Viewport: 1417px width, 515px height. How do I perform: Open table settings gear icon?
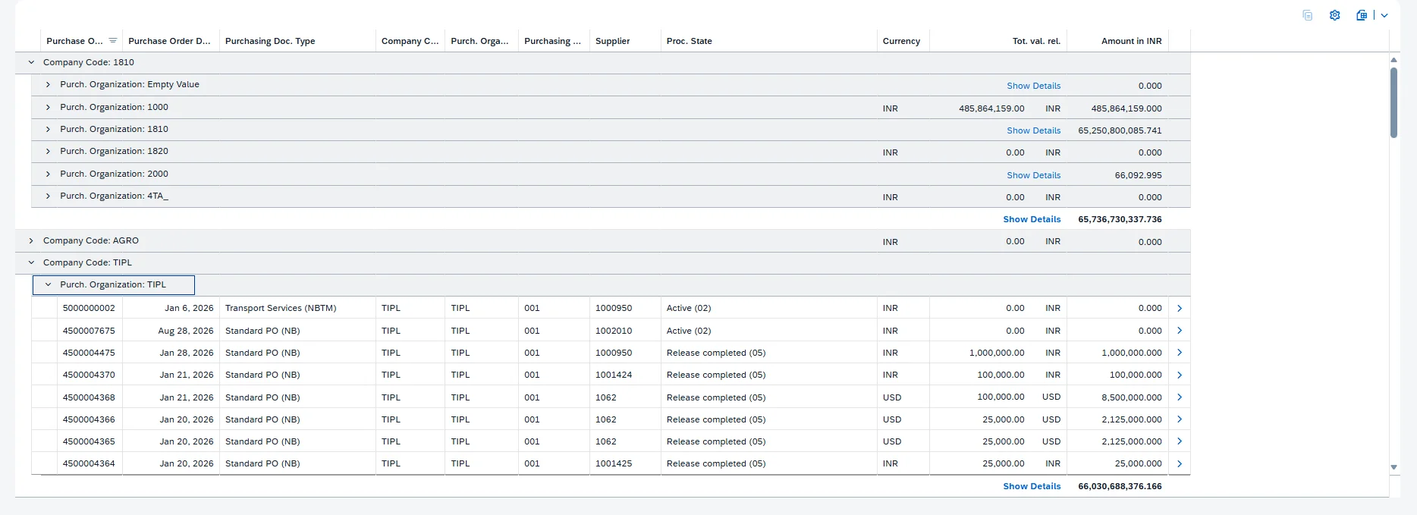click(x=1335, y=15)
